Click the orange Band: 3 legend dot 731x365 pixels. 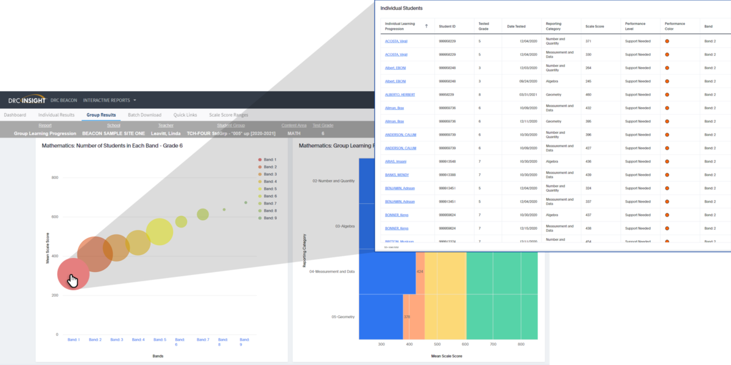point(260,174)
